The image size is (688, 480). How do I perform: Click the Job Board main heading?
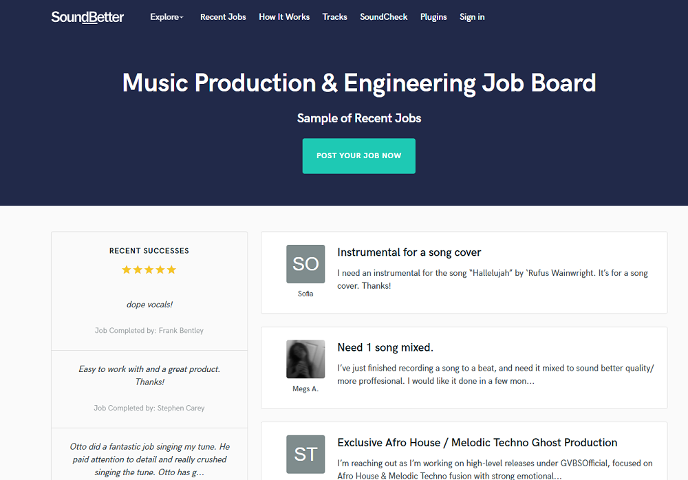(x=359, y=83)
